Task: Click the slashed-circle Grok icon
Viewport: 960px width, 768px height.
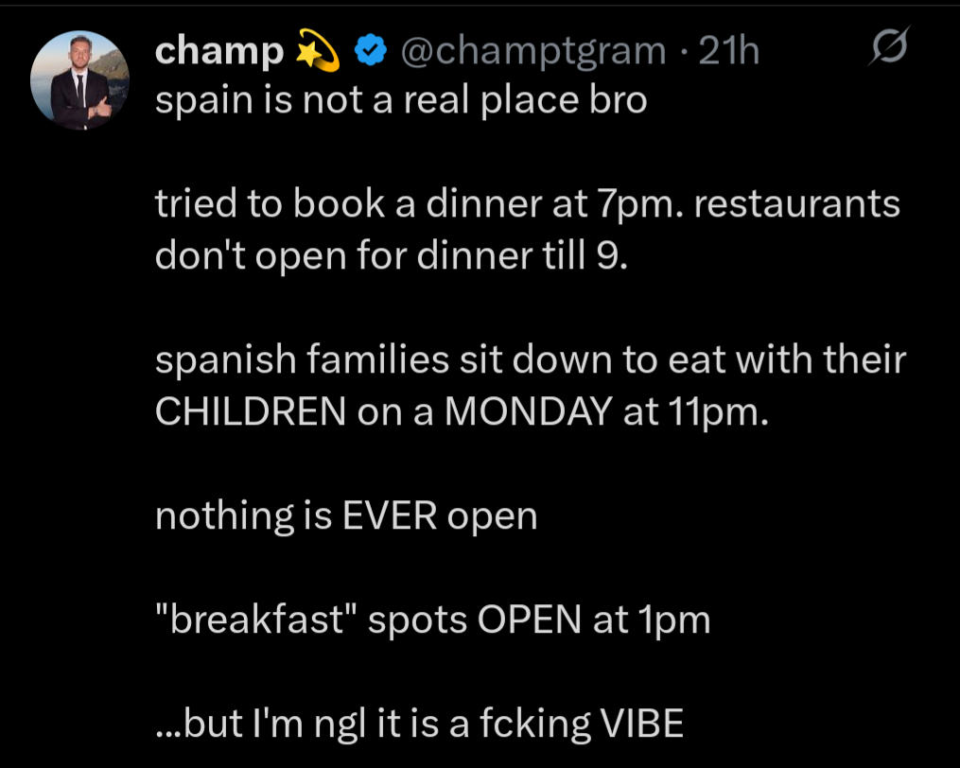Action: [x=888, y=49]
